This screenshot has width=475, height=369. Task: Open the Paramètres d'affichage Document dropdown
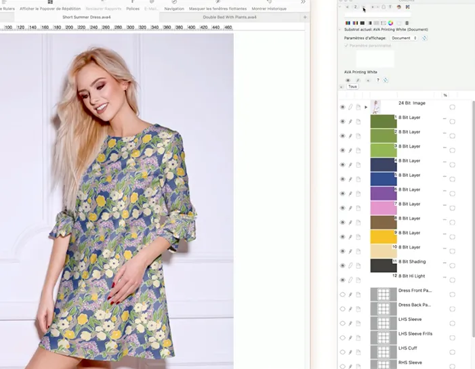click(x=405, y=38)
